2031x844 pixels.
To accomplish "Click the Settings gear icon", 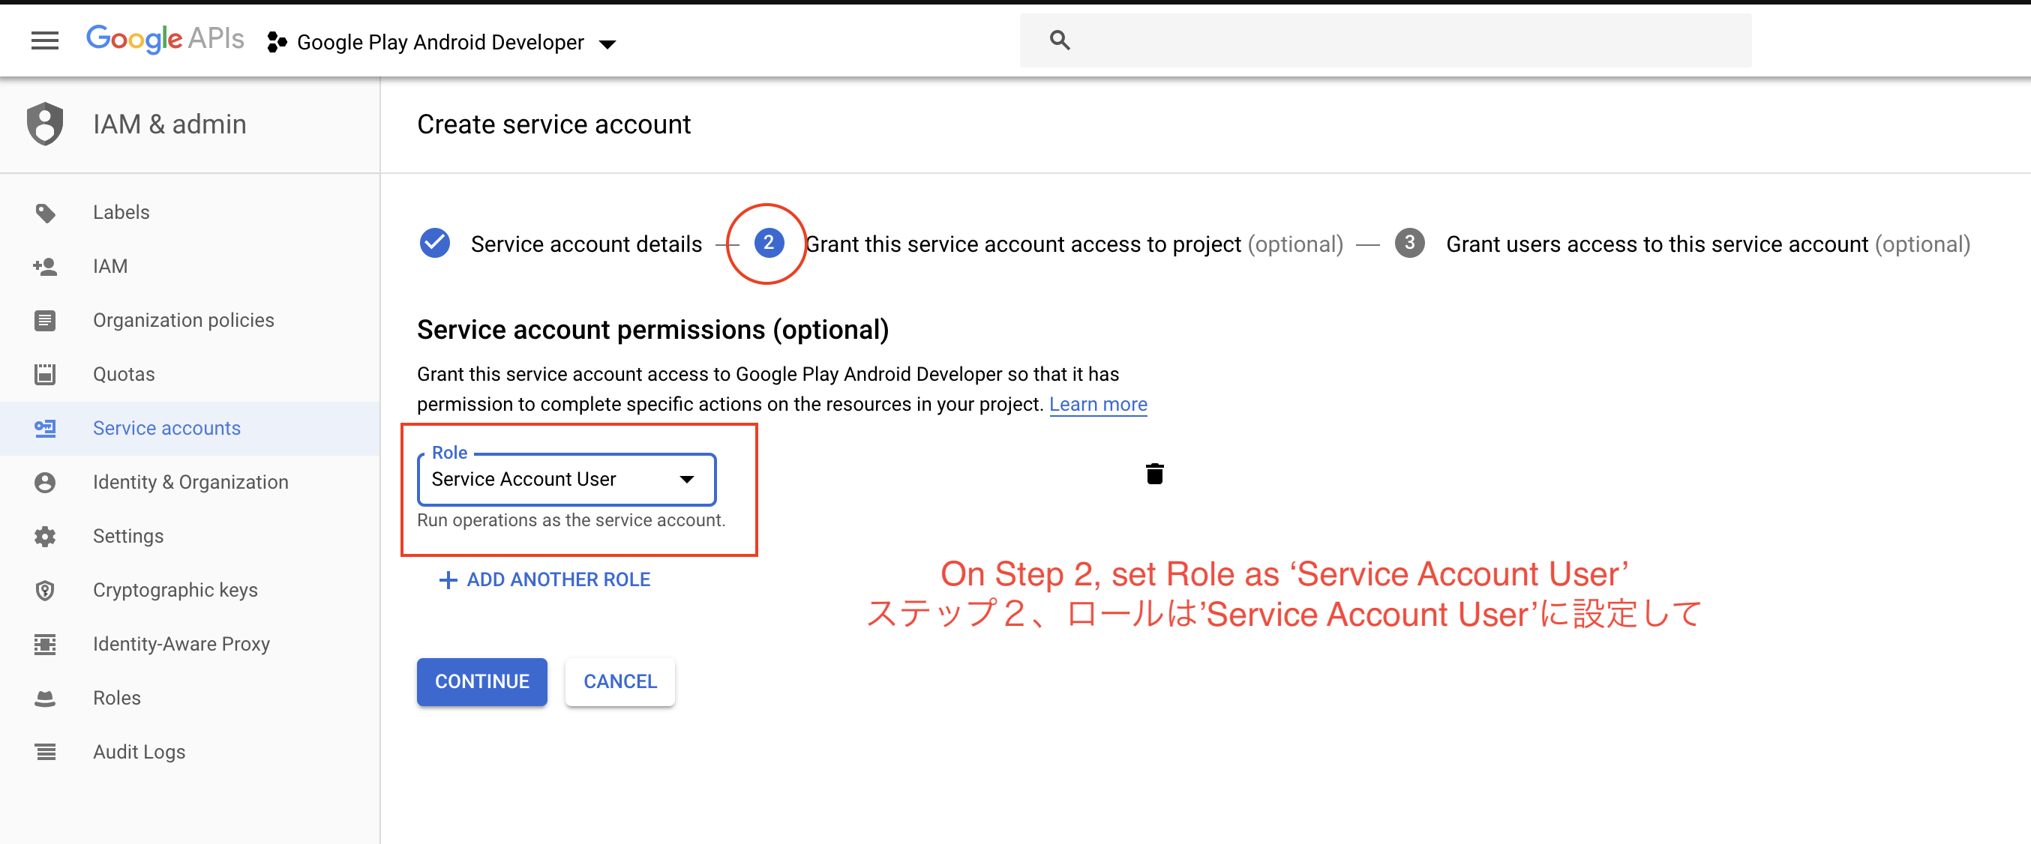I will pos(45,537).
